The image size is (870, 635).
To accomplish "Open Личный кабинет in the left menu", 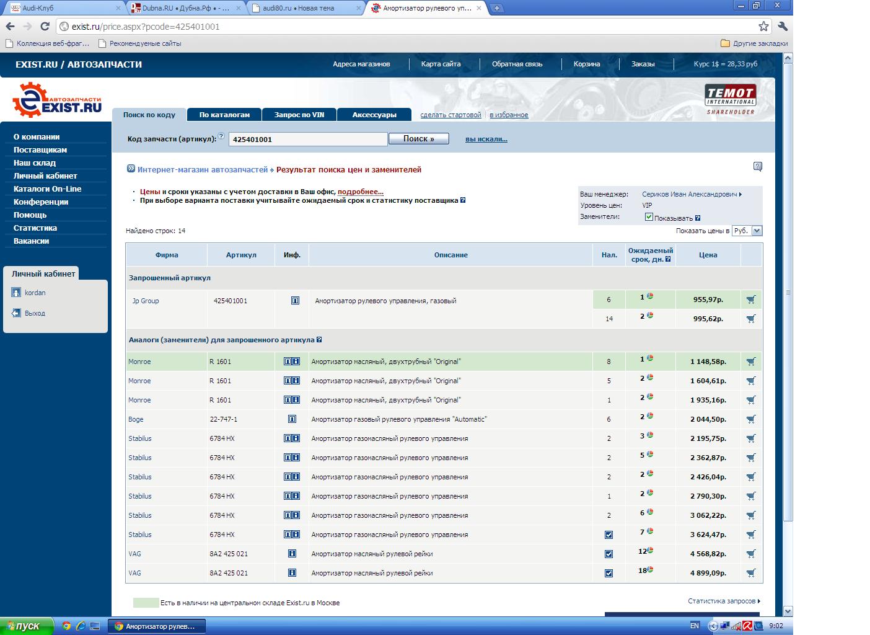I will click(x=45, y=175).
